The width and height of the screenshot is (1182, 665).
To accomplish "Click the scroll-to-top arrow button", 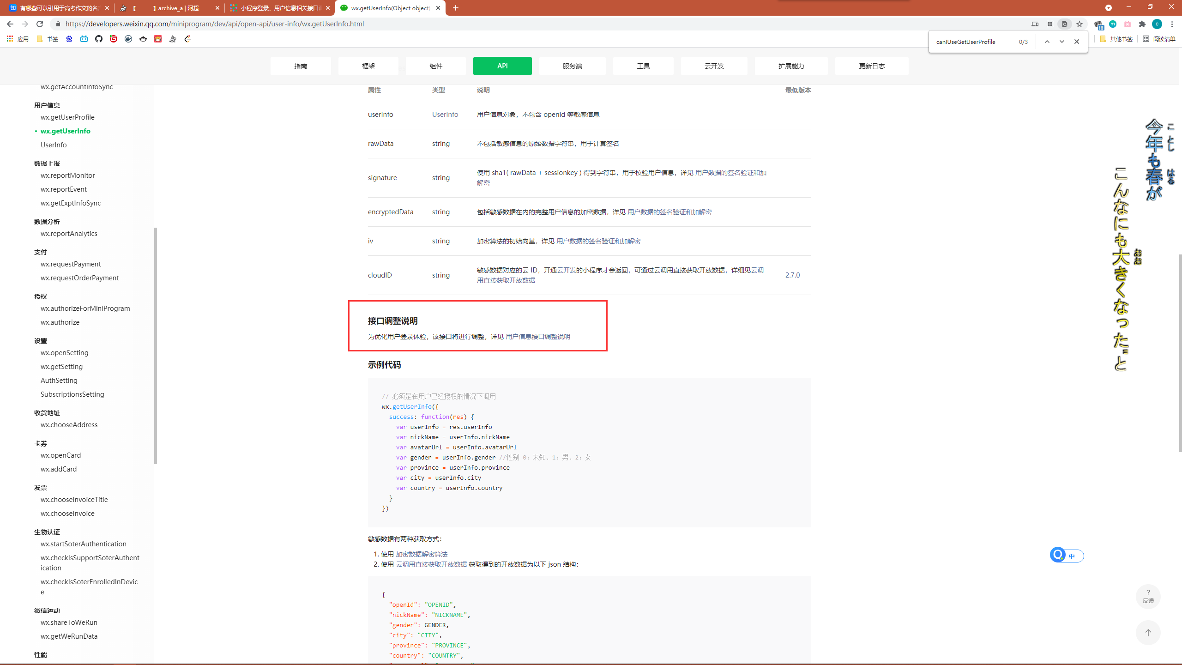I will pyautogui.click(x=1148, y=633).
